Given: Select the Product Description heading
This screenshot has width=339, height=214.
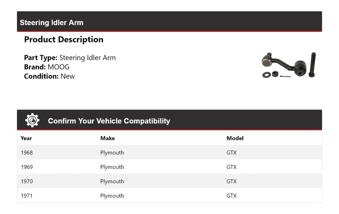Looking at the screenshot, I should pyautogui.click(x=64, y=40).
